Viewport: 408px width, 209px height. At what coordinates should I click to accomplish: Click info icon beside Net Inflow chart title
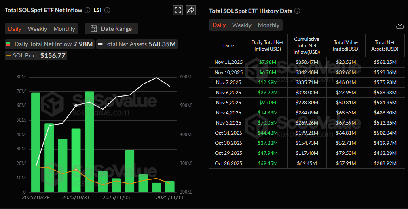[87, 10]
